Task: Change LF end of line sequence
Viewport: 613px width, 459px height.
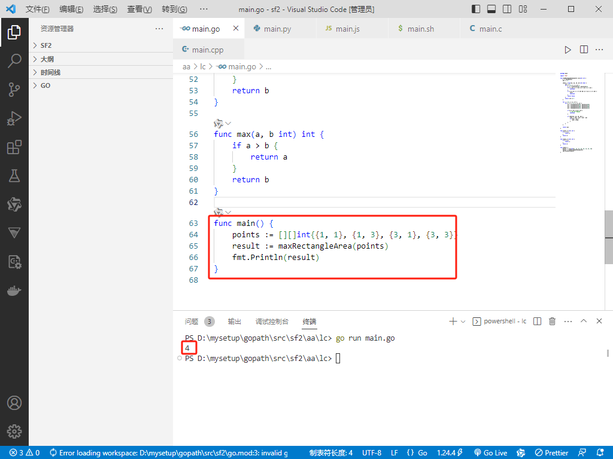Action: [394, 452]
